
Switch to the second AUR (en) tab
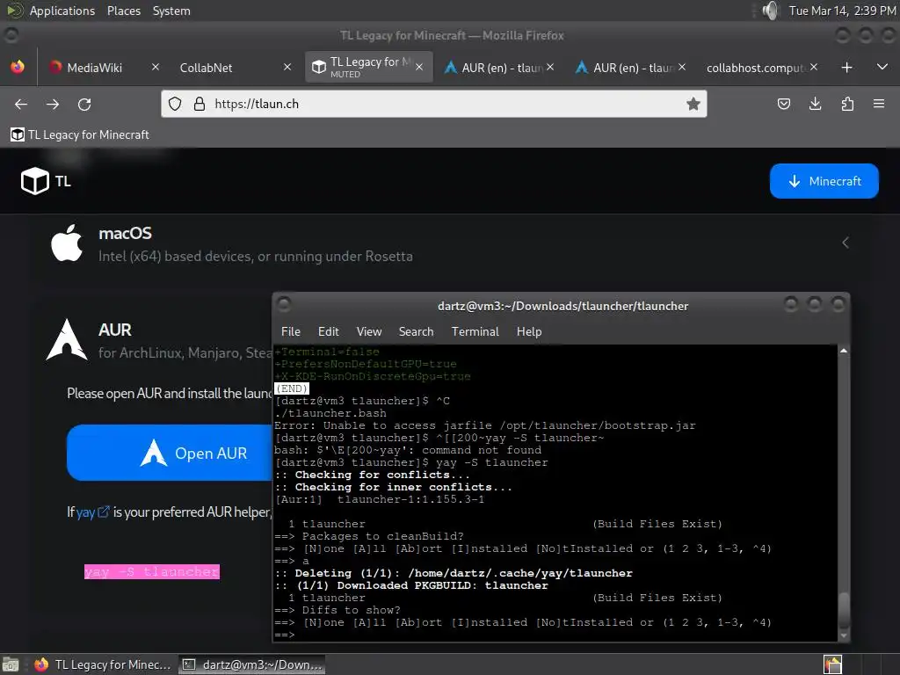pos(631,68)
